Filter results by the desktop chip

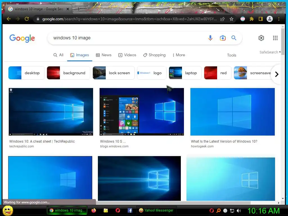[26, 73]
